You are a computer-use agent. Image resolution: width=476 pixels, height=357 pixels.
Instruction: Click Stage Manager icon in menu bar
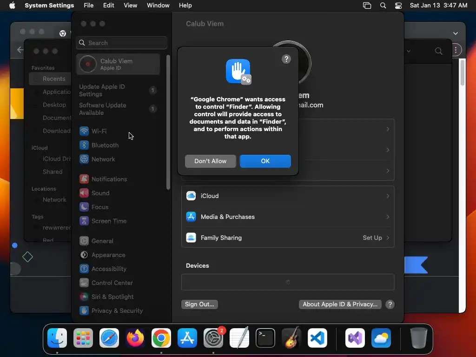[367, 6]
